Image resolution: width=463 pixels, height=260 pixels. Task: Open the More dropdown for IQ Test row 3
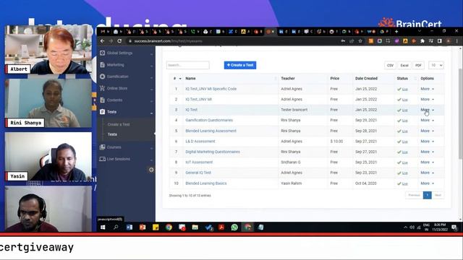(428, 110)
